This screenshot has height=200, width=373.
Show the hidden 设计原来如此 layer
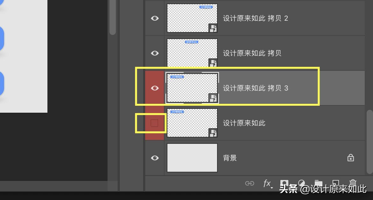pyautogui.click(x=155, y=123)
